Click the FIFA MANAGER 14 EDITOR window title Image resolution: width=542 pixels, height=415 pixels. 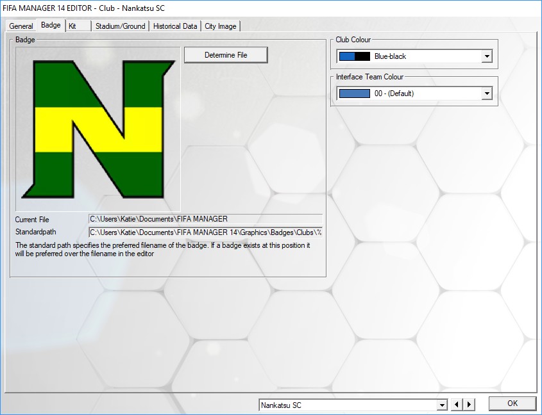pyautogui.click(x=83, y=8)
